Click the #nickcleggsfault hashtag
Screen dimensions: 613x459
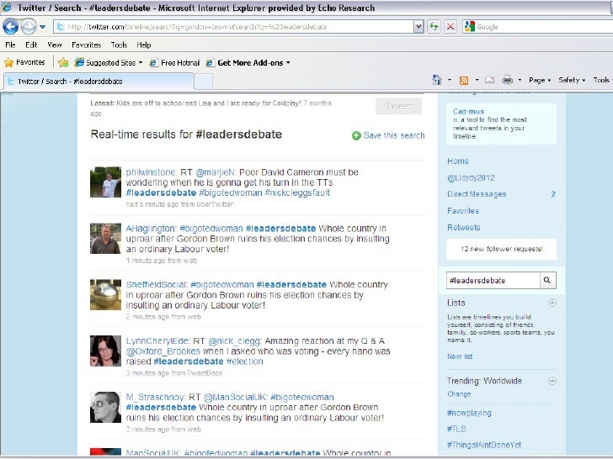pyautogui.click(x=297, y=193)
